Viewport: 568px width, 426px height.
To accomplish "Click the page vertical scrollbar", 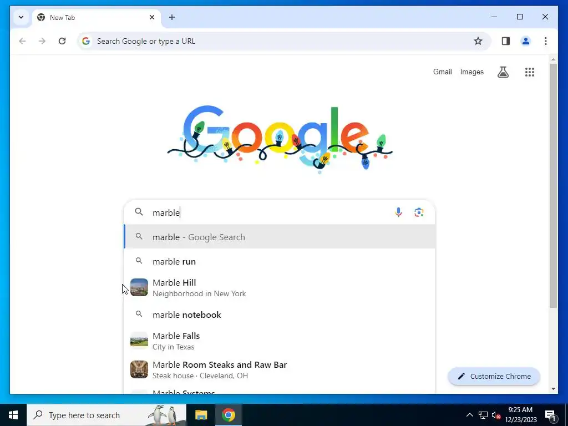I will [553, 185].
